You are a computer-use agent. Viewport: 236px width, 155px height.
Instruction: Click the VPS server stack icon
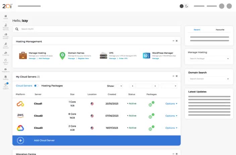pos(104,55)
